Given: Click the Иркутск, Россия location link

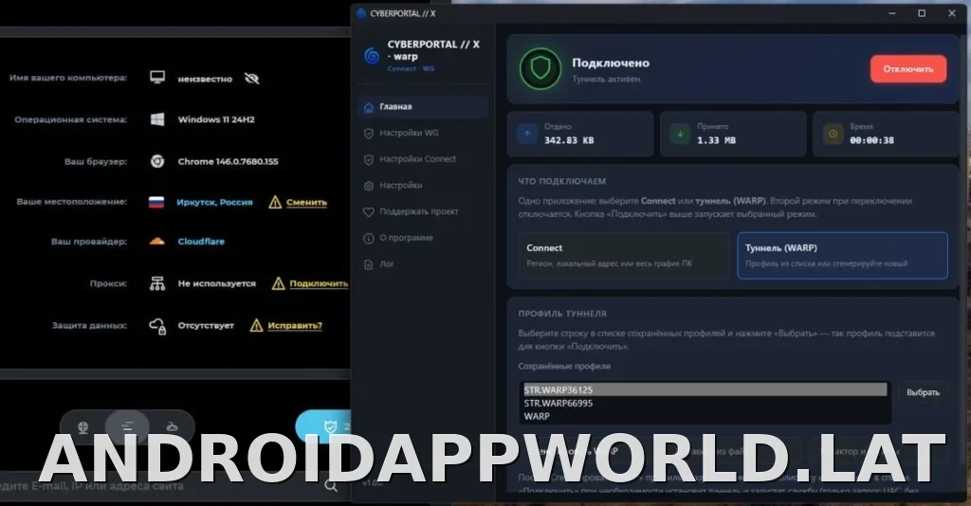Looking at the screenshot, I should click(x=215, y=202).
